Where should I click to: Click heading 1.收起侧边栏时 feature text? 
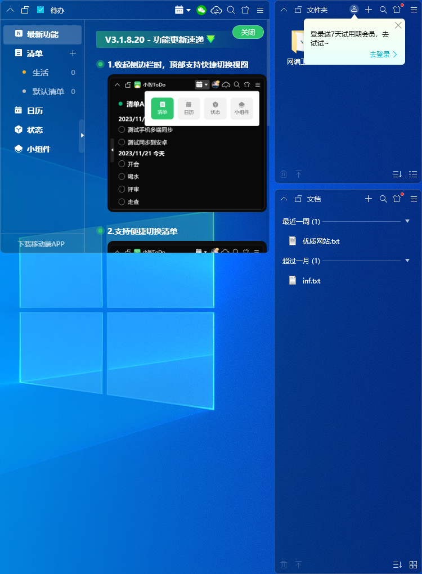coord(178,65)
